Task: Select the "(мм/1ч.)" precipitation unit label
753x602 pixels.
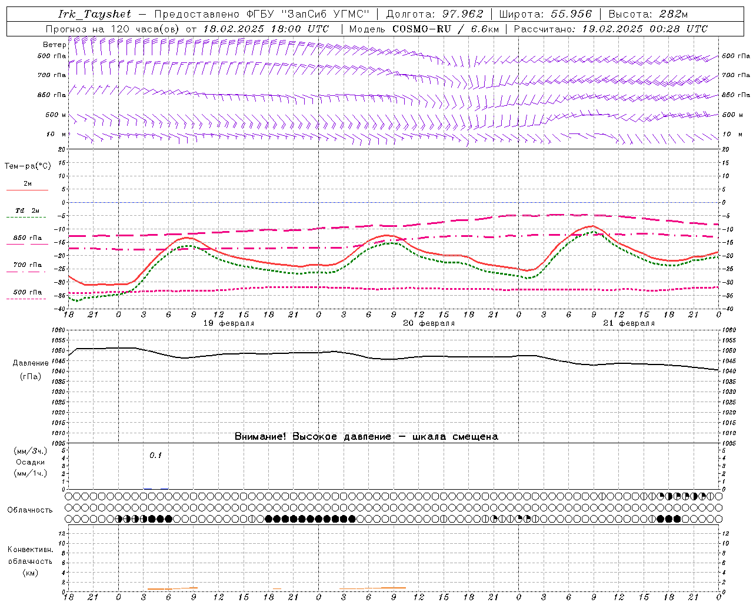Action: pyautogui.click(x=31, y=473)
